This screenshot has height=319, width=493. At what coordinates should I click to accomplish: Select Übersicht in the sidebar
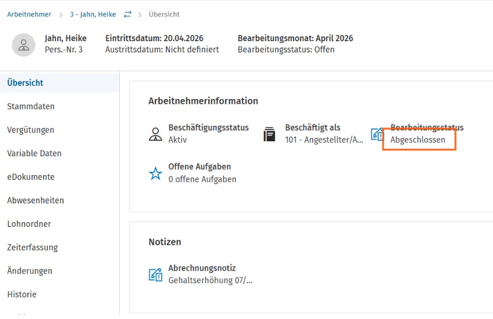coord(59,83)
